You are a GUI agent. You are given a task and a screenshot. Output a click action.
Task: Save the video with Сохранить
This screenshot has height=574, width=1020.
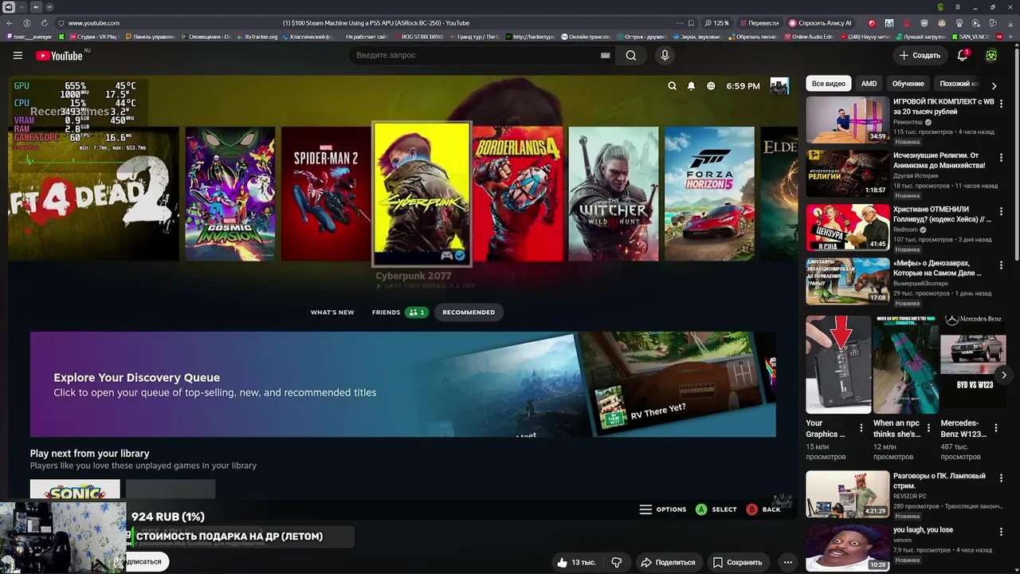(738, 562)
